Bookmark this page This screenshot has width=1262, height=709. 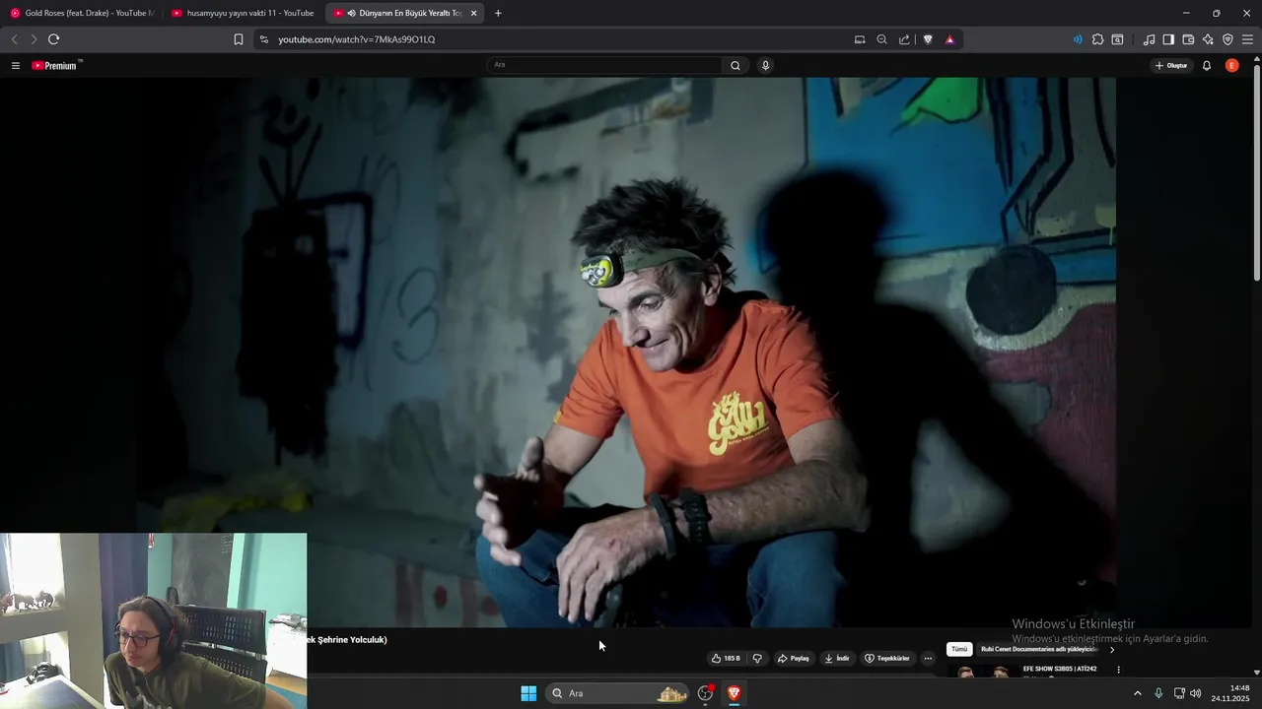point(239,39)
